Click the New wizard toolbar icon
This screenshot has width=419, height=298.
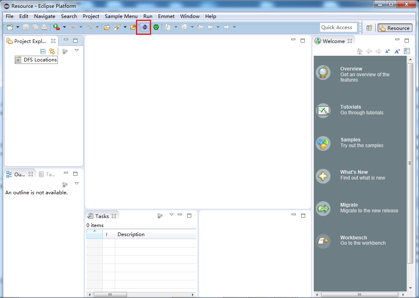click(x=10, y=27)
